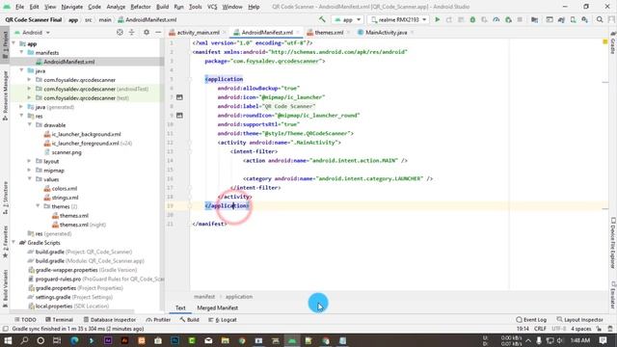This screenshot has height=347, width=617.
Task: Open the Windows Start menu
Action: (8, 340)
